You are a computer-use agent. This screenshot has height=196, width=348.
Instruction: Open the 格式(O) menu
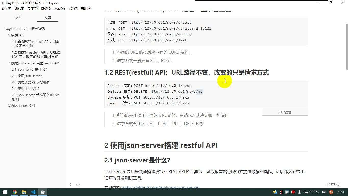46,9
